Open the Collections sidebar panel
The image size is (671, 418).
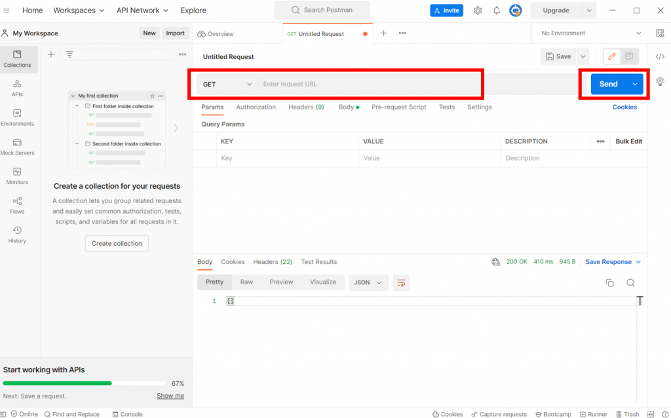tap(18, 59)
